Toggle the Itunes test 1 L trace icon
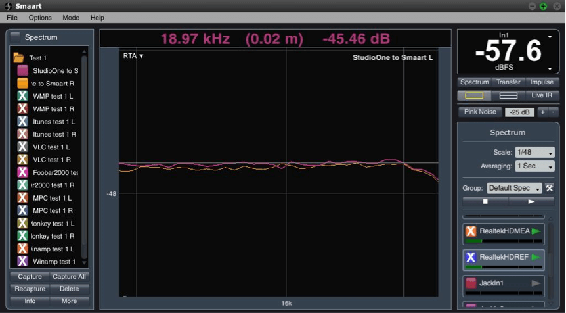Screen dimensions: 566x313 22,122
